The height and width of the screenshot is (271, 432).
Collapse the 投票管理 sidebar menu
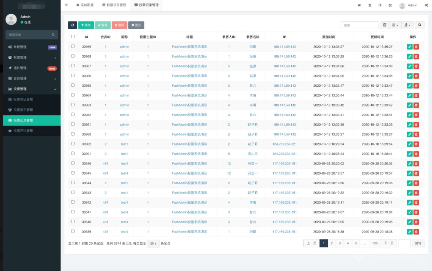31,89
